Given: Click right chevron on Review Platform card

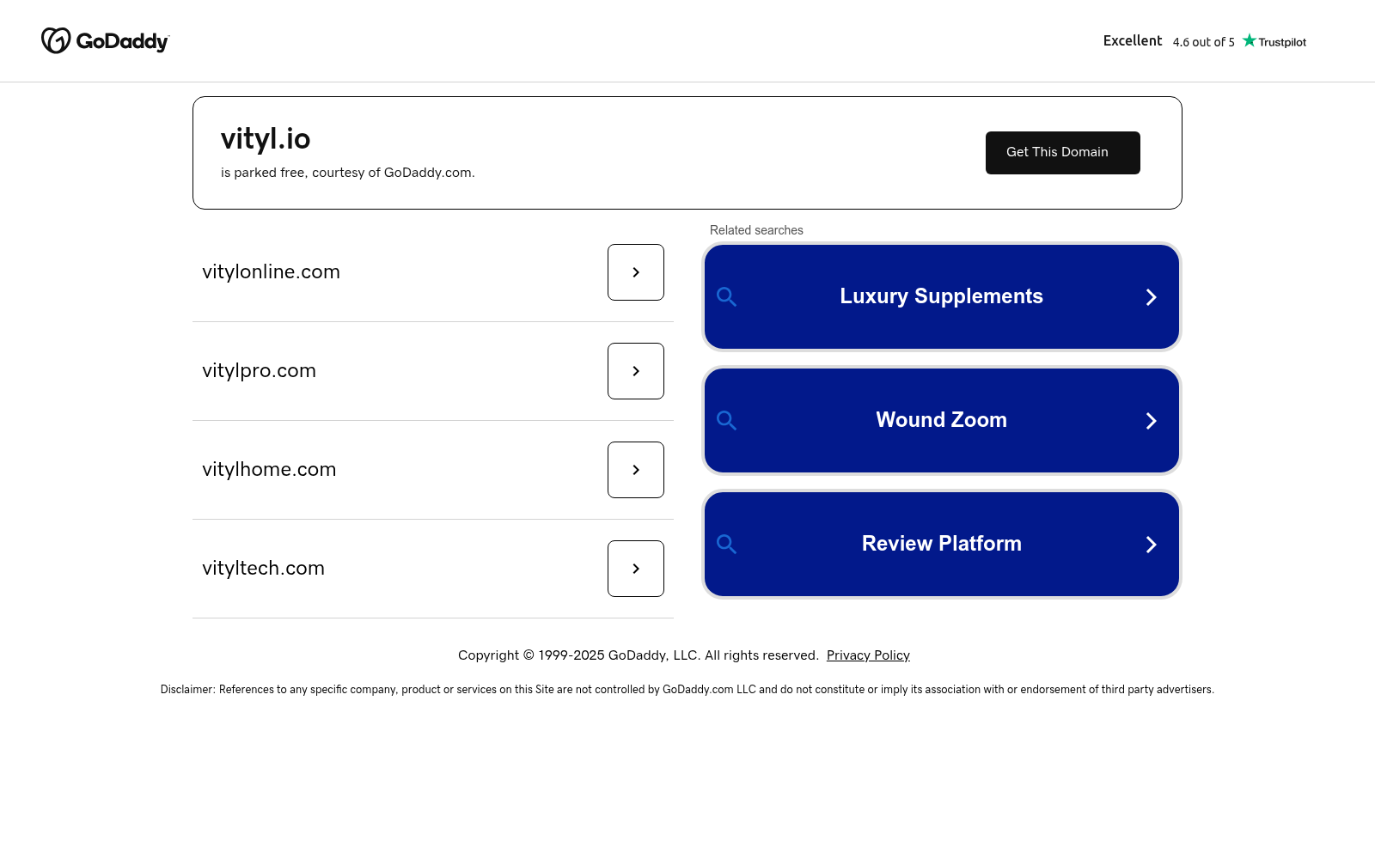Looking at the screenshot, I should pyautogui.click(x=1151, y=545).
